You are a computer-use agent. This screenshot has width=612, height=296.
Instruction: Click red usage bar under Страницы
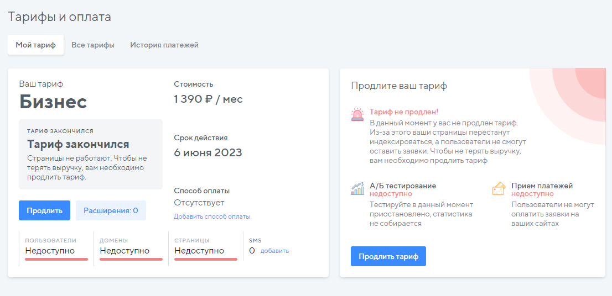click(x=206, y=258)
